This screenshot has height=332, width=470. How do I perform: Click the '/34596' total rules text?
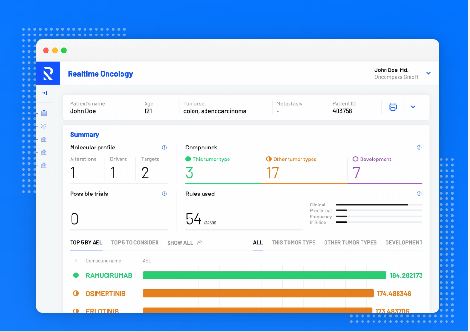(x=210, y=223)
